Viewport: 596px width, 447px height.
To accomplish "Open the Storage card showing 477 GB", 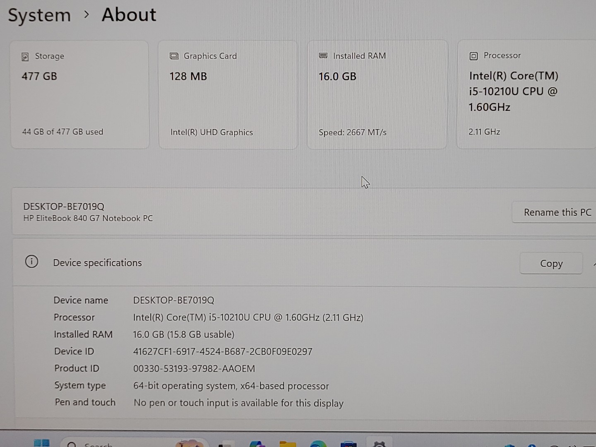I will [79, 95].
